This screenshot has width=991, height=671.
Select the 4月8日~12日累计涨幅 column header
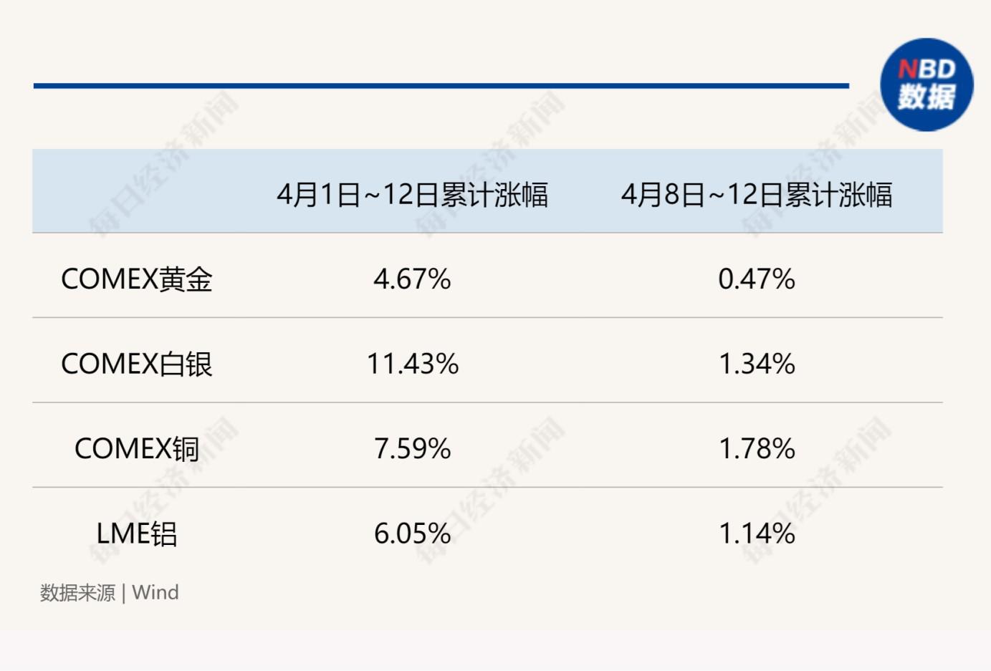click(757, 195)
